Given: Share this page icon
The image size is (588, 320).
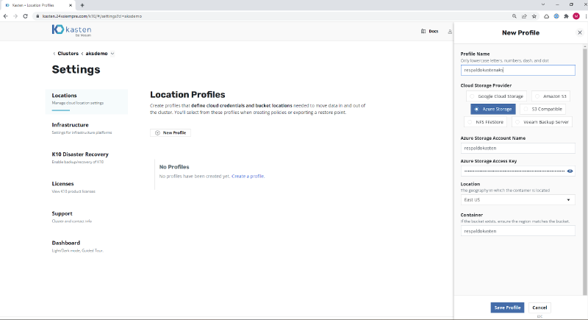Looking at the screenshot, I should tap(524, 16).
